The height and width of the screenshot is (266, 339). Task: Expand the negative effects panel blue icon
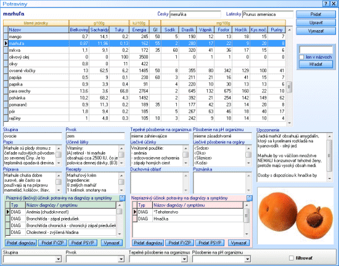tap(249, 198)
